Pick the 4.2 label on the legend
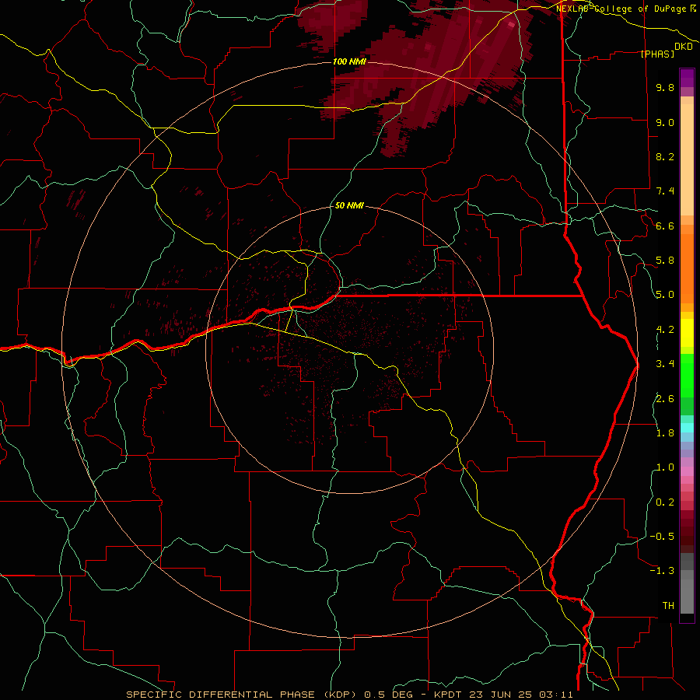Viewport: 700px width, 700px height. click(x=665, y=329)
